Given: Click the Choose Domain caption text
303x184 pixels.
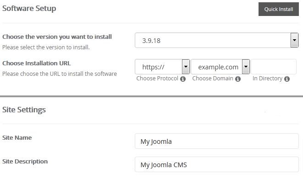Looking at the screenshot, I should click(213, 79).
